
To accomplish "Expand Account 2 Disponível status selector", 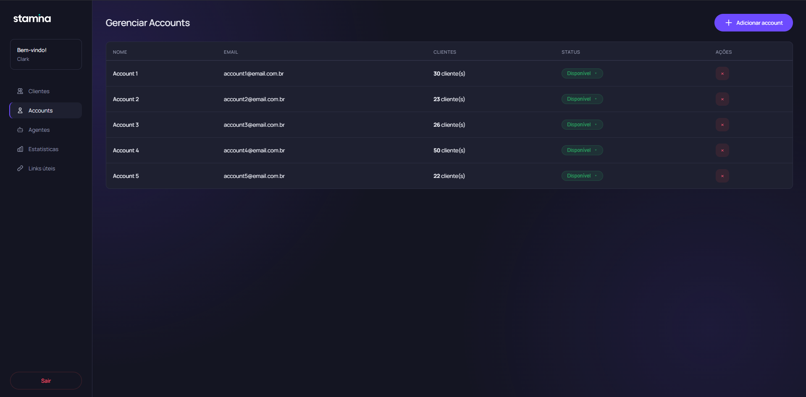I will [x=582, y=99].
